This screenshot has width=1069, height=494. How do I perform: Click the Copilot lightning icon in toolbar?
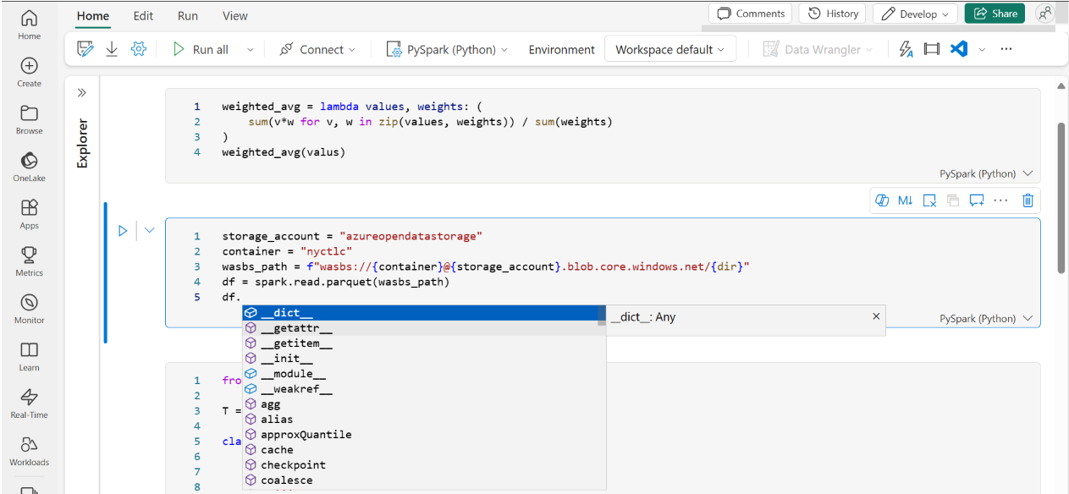[905, 49]
